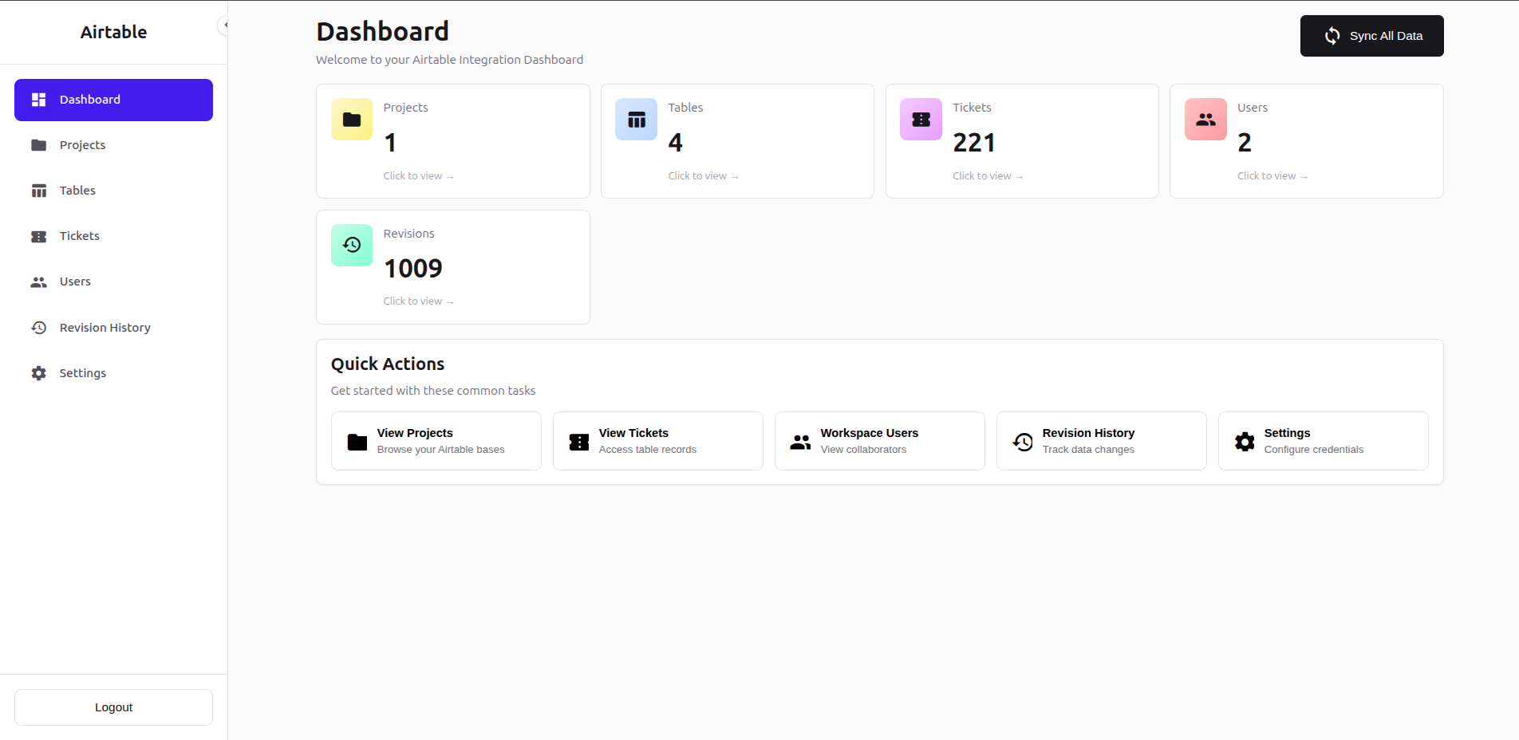1519x740 pixels.
Task: Click the people icon in Workspace Users action
Action: (x=800, y=441)
